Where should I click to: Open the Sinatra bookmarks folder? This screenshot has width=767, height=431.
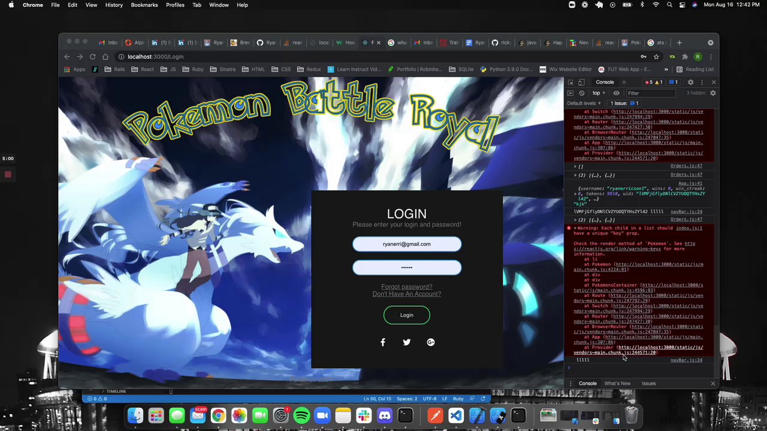pyautogui.click(x=222, y=69)
